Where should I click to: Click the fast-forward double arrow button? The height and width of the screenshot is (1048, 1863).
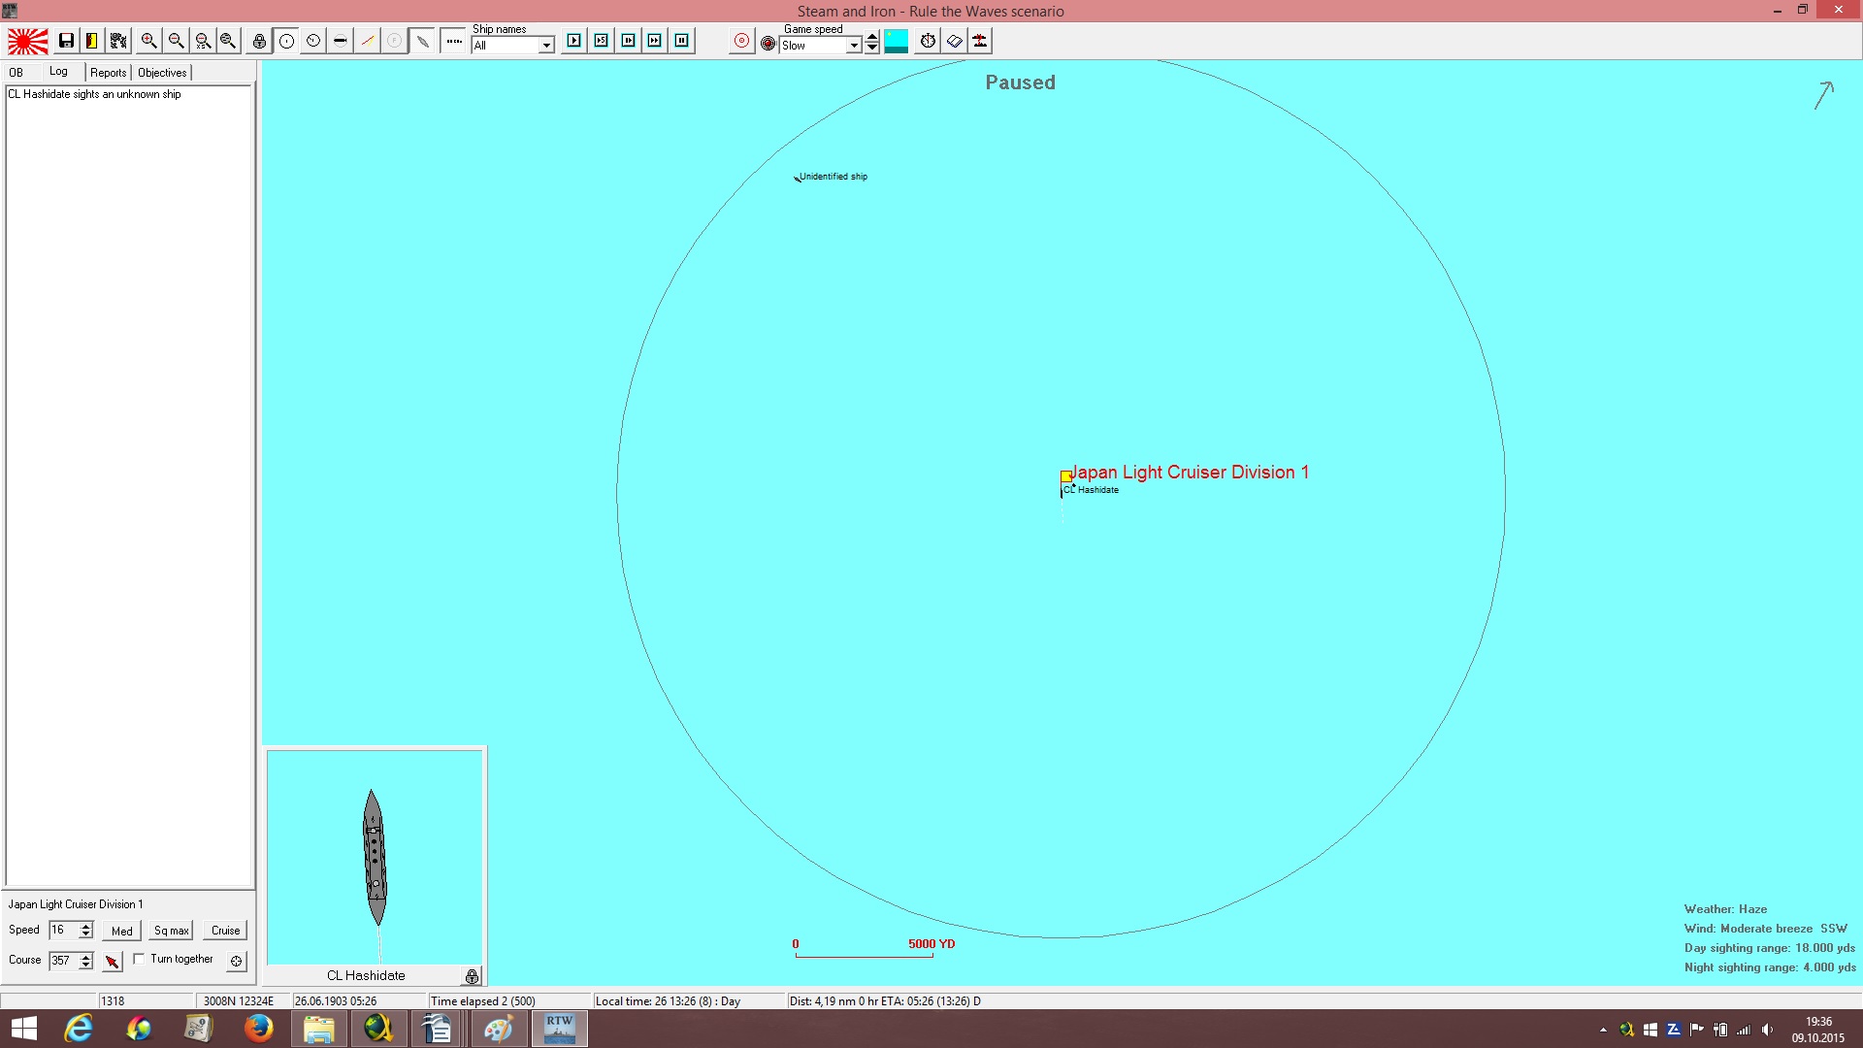[x=655, y=41]
